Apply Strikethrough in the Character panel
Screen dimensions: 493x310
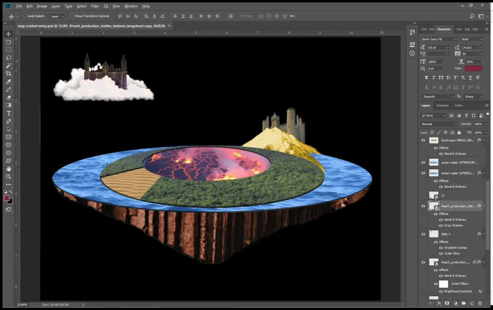click(x=478, y=77)
